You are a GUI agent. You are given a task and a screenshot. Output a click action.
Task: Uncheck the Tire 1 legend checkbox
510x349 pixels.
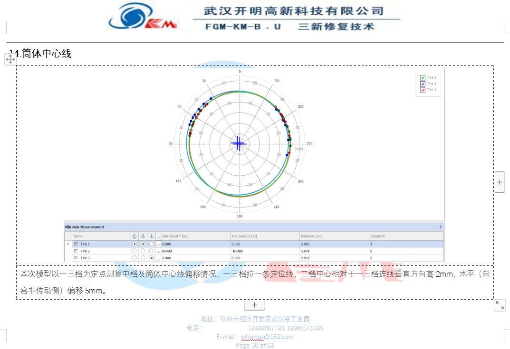click(x=423, y=78)
